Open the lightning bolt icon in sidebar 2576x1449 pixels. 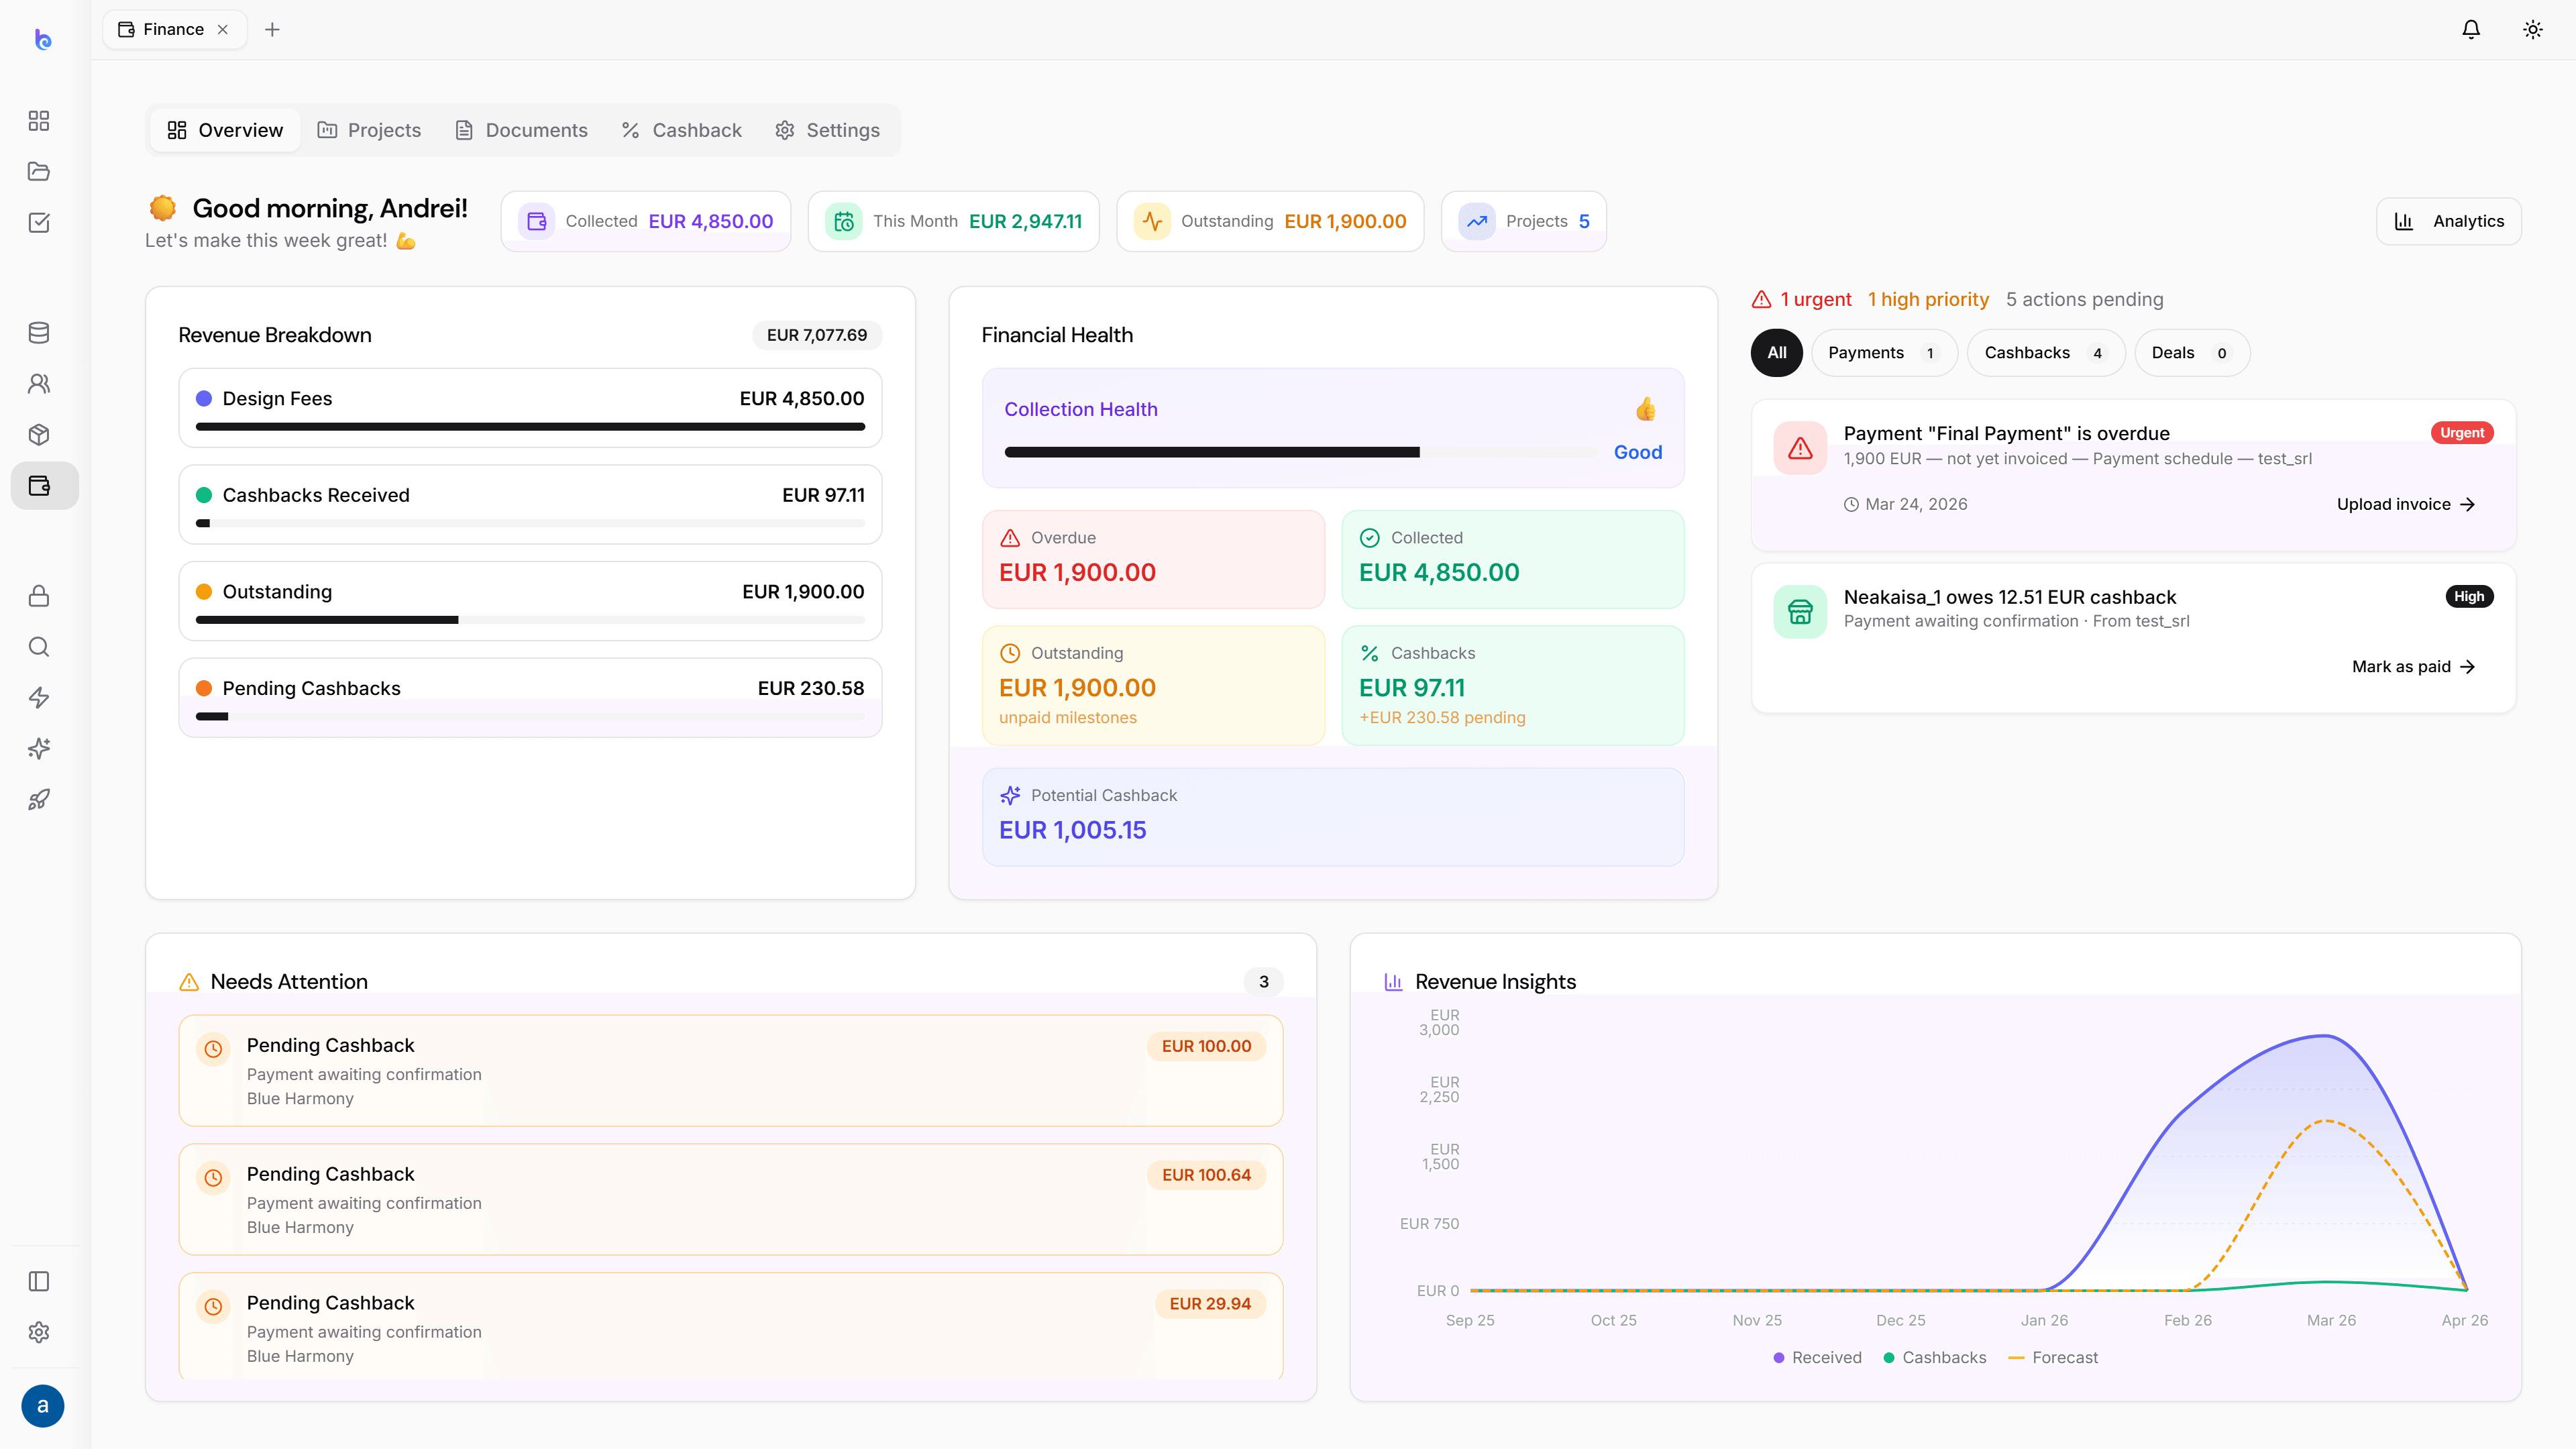click(x=39, y=698)
